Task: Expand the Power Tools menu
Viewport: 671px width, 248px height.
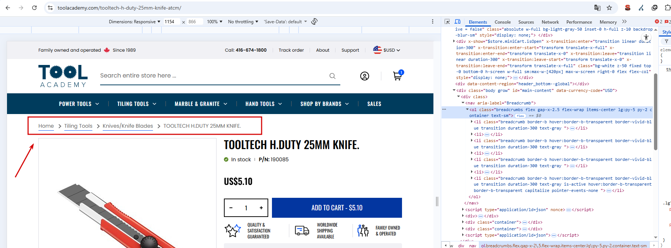Action: (x=79, y=104)
